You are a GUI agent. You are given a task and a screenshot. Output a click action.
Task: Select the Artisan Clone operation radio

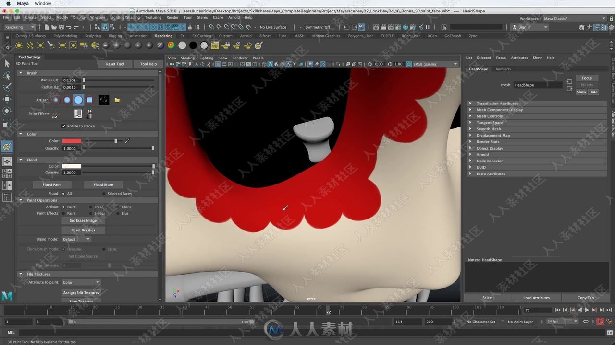118,207
